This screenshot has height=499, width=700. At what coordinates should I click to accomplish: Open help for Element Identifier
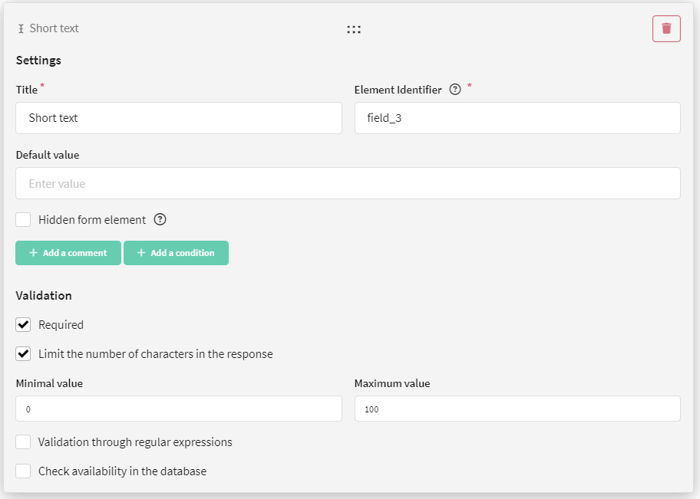click(455, 89)
